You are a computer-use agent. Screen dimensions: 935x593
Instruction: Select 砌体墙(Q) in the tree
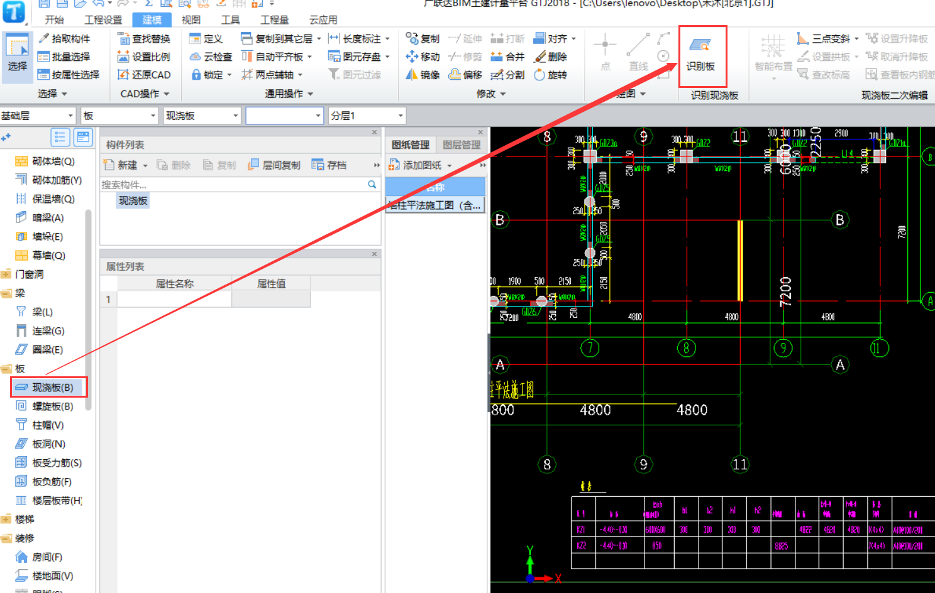45,161
